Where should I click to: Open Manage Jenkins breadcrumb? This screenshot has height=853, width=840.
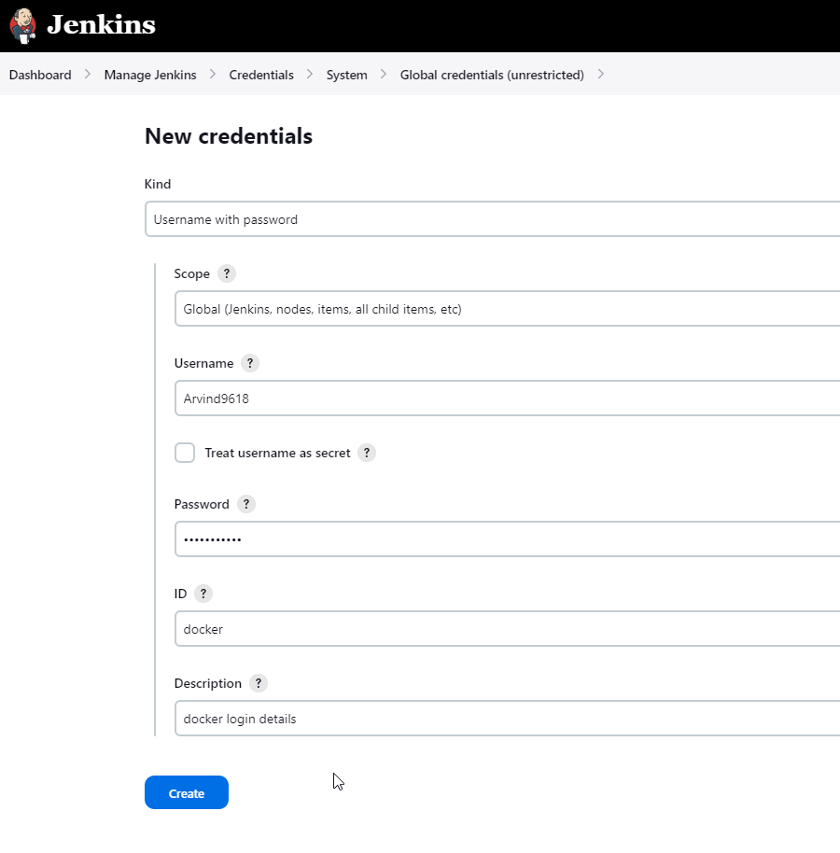click(x=150, y=75)
